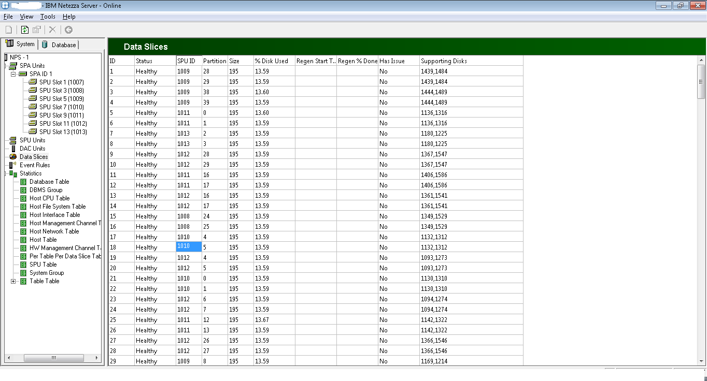Click the green refresh toolbar icon

point(24,30)
